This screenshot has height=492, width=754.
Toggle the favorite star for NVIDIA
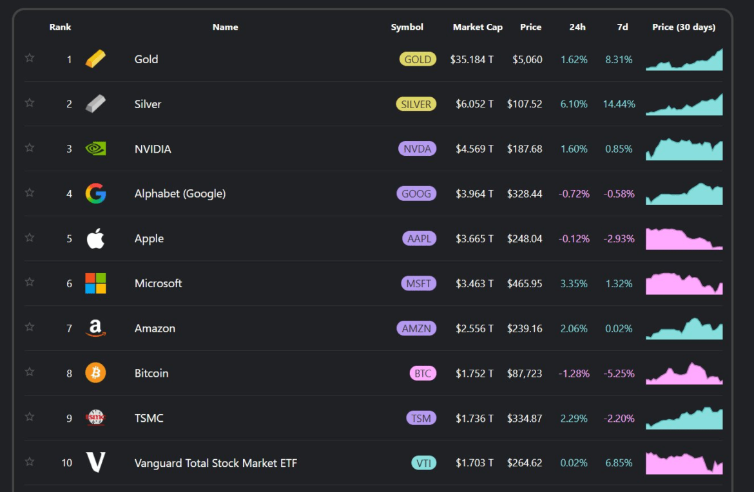click(x=30, y=147)
